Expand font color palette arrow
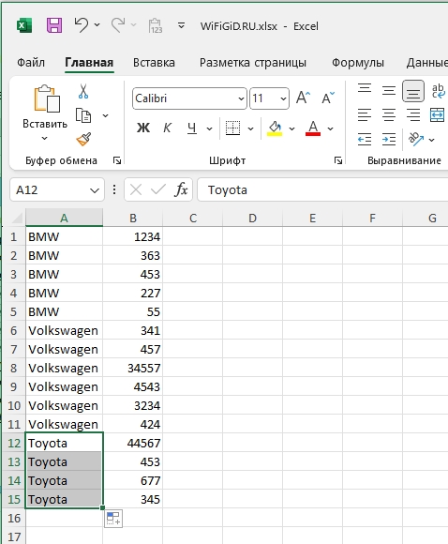 click(330, 128)
